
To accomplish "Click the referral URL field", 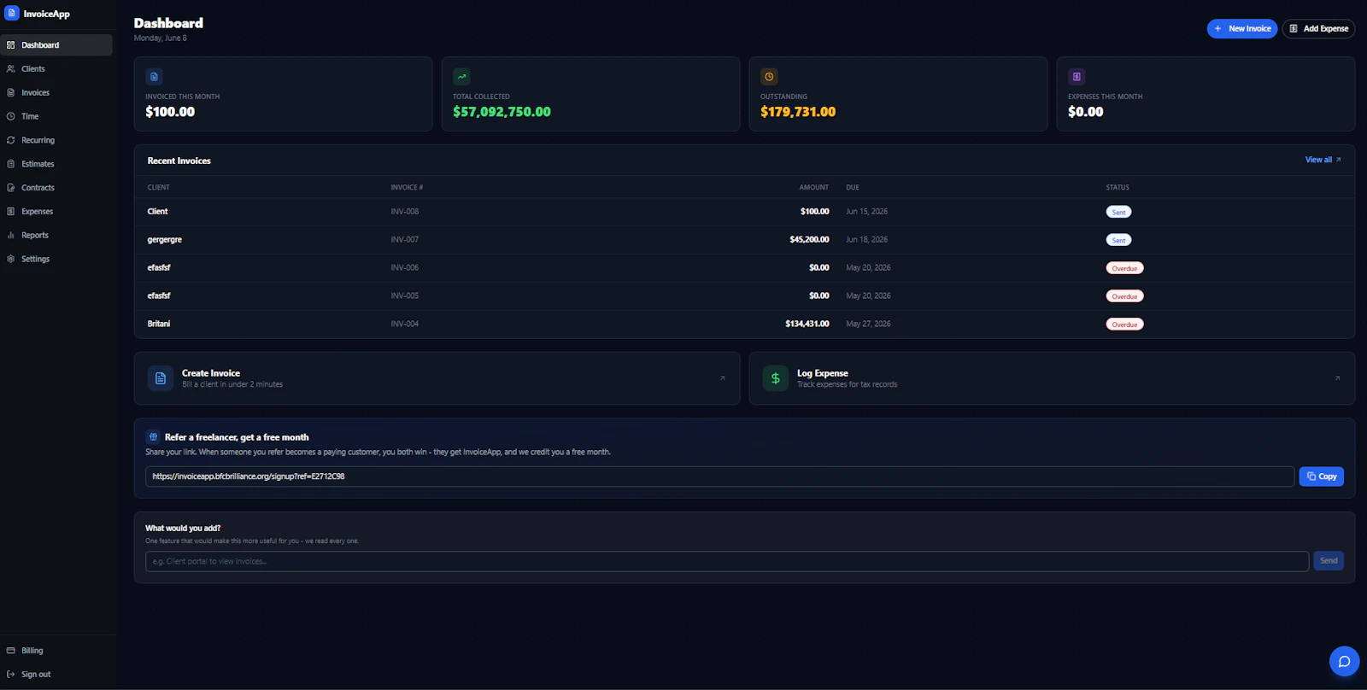I will (x=719, y=477).
